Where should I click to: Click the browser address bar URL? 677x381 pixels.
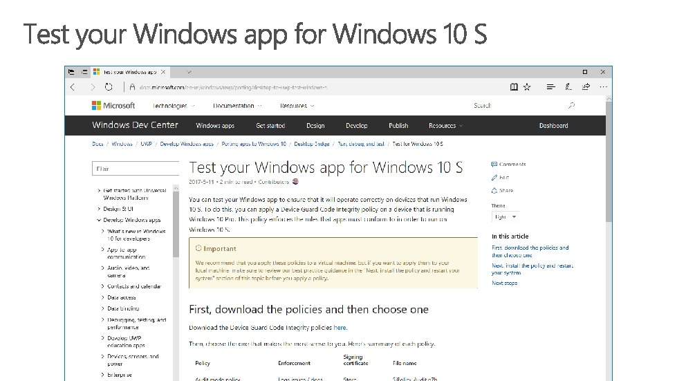pos(233,88)
